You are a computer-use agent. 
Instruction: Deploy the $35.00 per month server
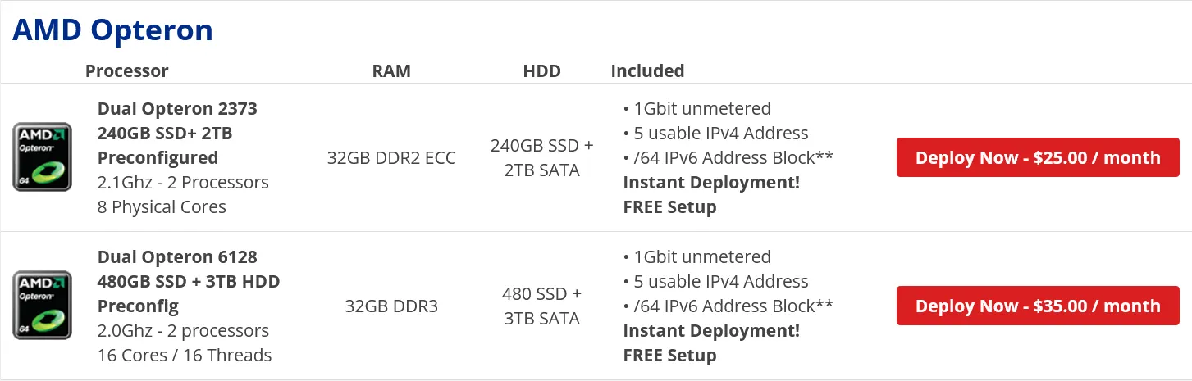[x=1038, y=306]
